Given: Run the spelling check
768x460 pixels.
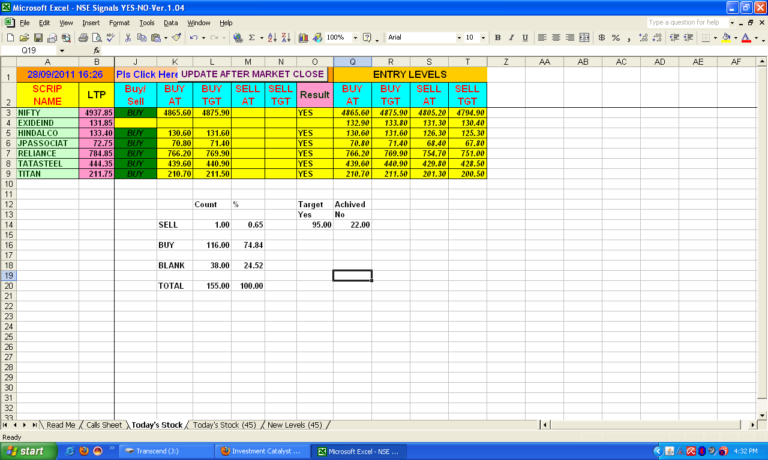Looking at the screenshot, I should click(110, 38).
